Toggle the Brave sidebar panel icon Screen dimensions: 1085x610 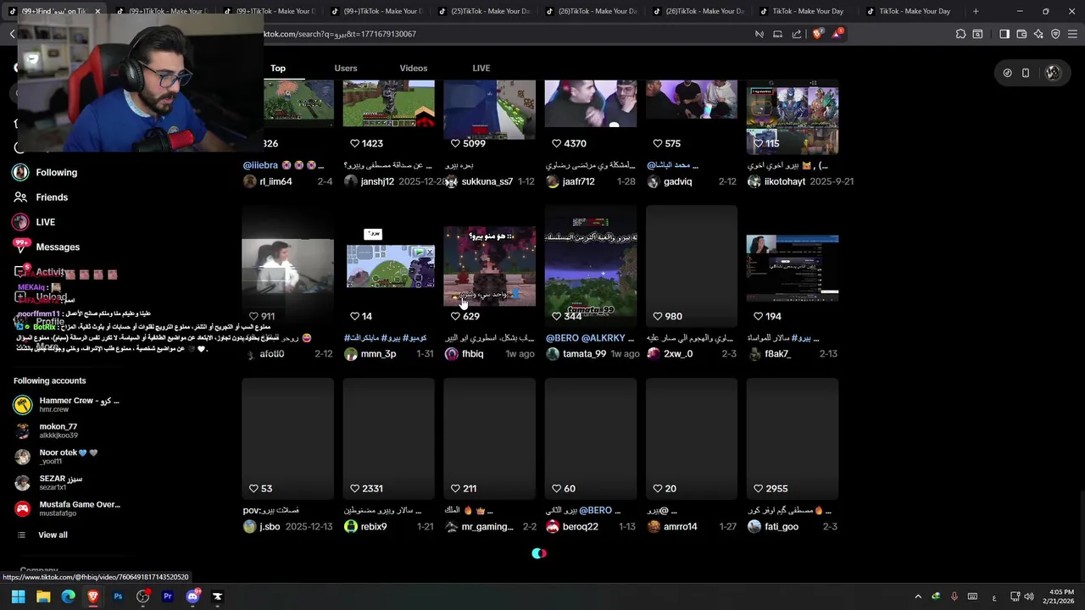coord(1004,34)
